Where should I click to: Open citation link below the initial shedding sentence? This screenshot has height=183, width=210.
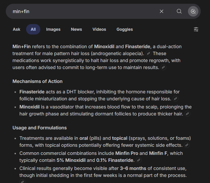(22, 182)
